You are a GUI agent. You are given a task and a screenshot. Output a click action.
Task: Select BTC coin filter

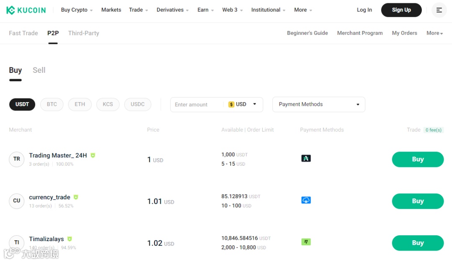pos(52,104)
